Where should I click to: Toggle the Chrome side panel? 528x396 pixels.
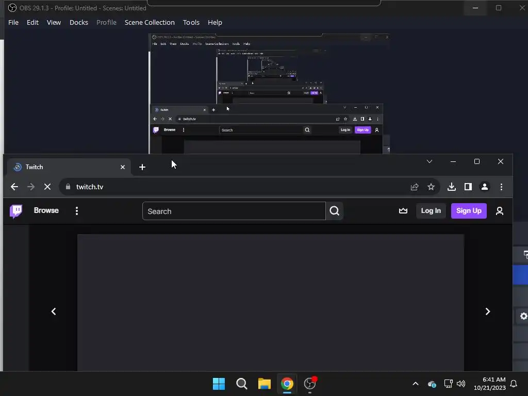click(468, 187)
